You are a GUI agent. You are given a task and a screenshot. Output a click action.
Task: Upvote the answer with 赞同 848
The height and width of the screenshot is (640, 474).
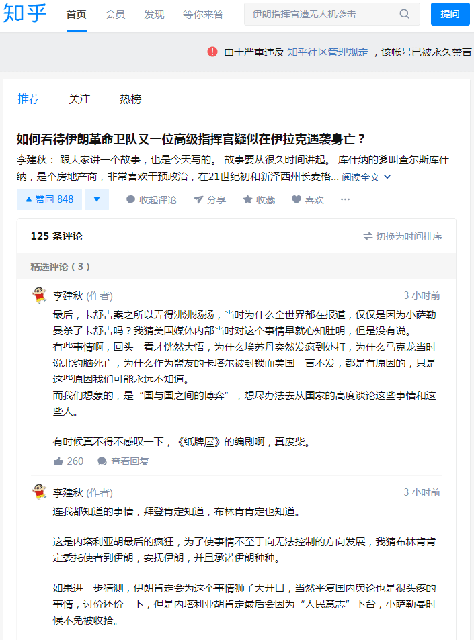[50, 199]
